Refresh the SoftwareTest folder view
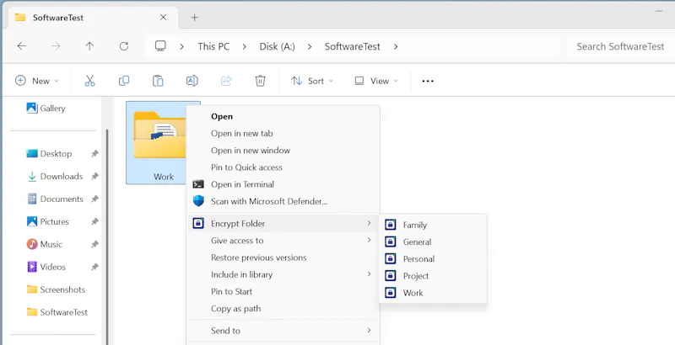Screen dimensions: 675x345 [124, 46]
